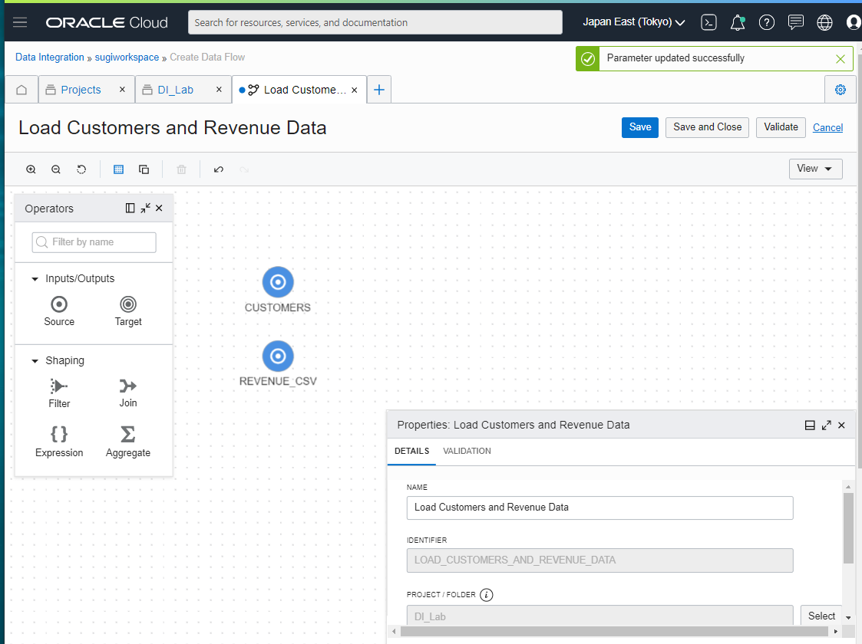Click the duplicate operator icon
The width and height of the screenshot is (862, 644).
144,169
